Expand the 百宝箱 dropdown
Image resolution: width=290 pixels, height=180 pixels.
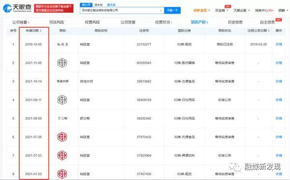(x=221, y=10)
